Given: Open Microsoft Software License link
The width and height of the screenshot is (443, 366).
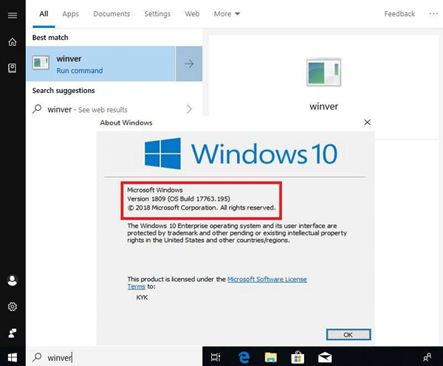Looking at the screenshot, I should point(267,280).
